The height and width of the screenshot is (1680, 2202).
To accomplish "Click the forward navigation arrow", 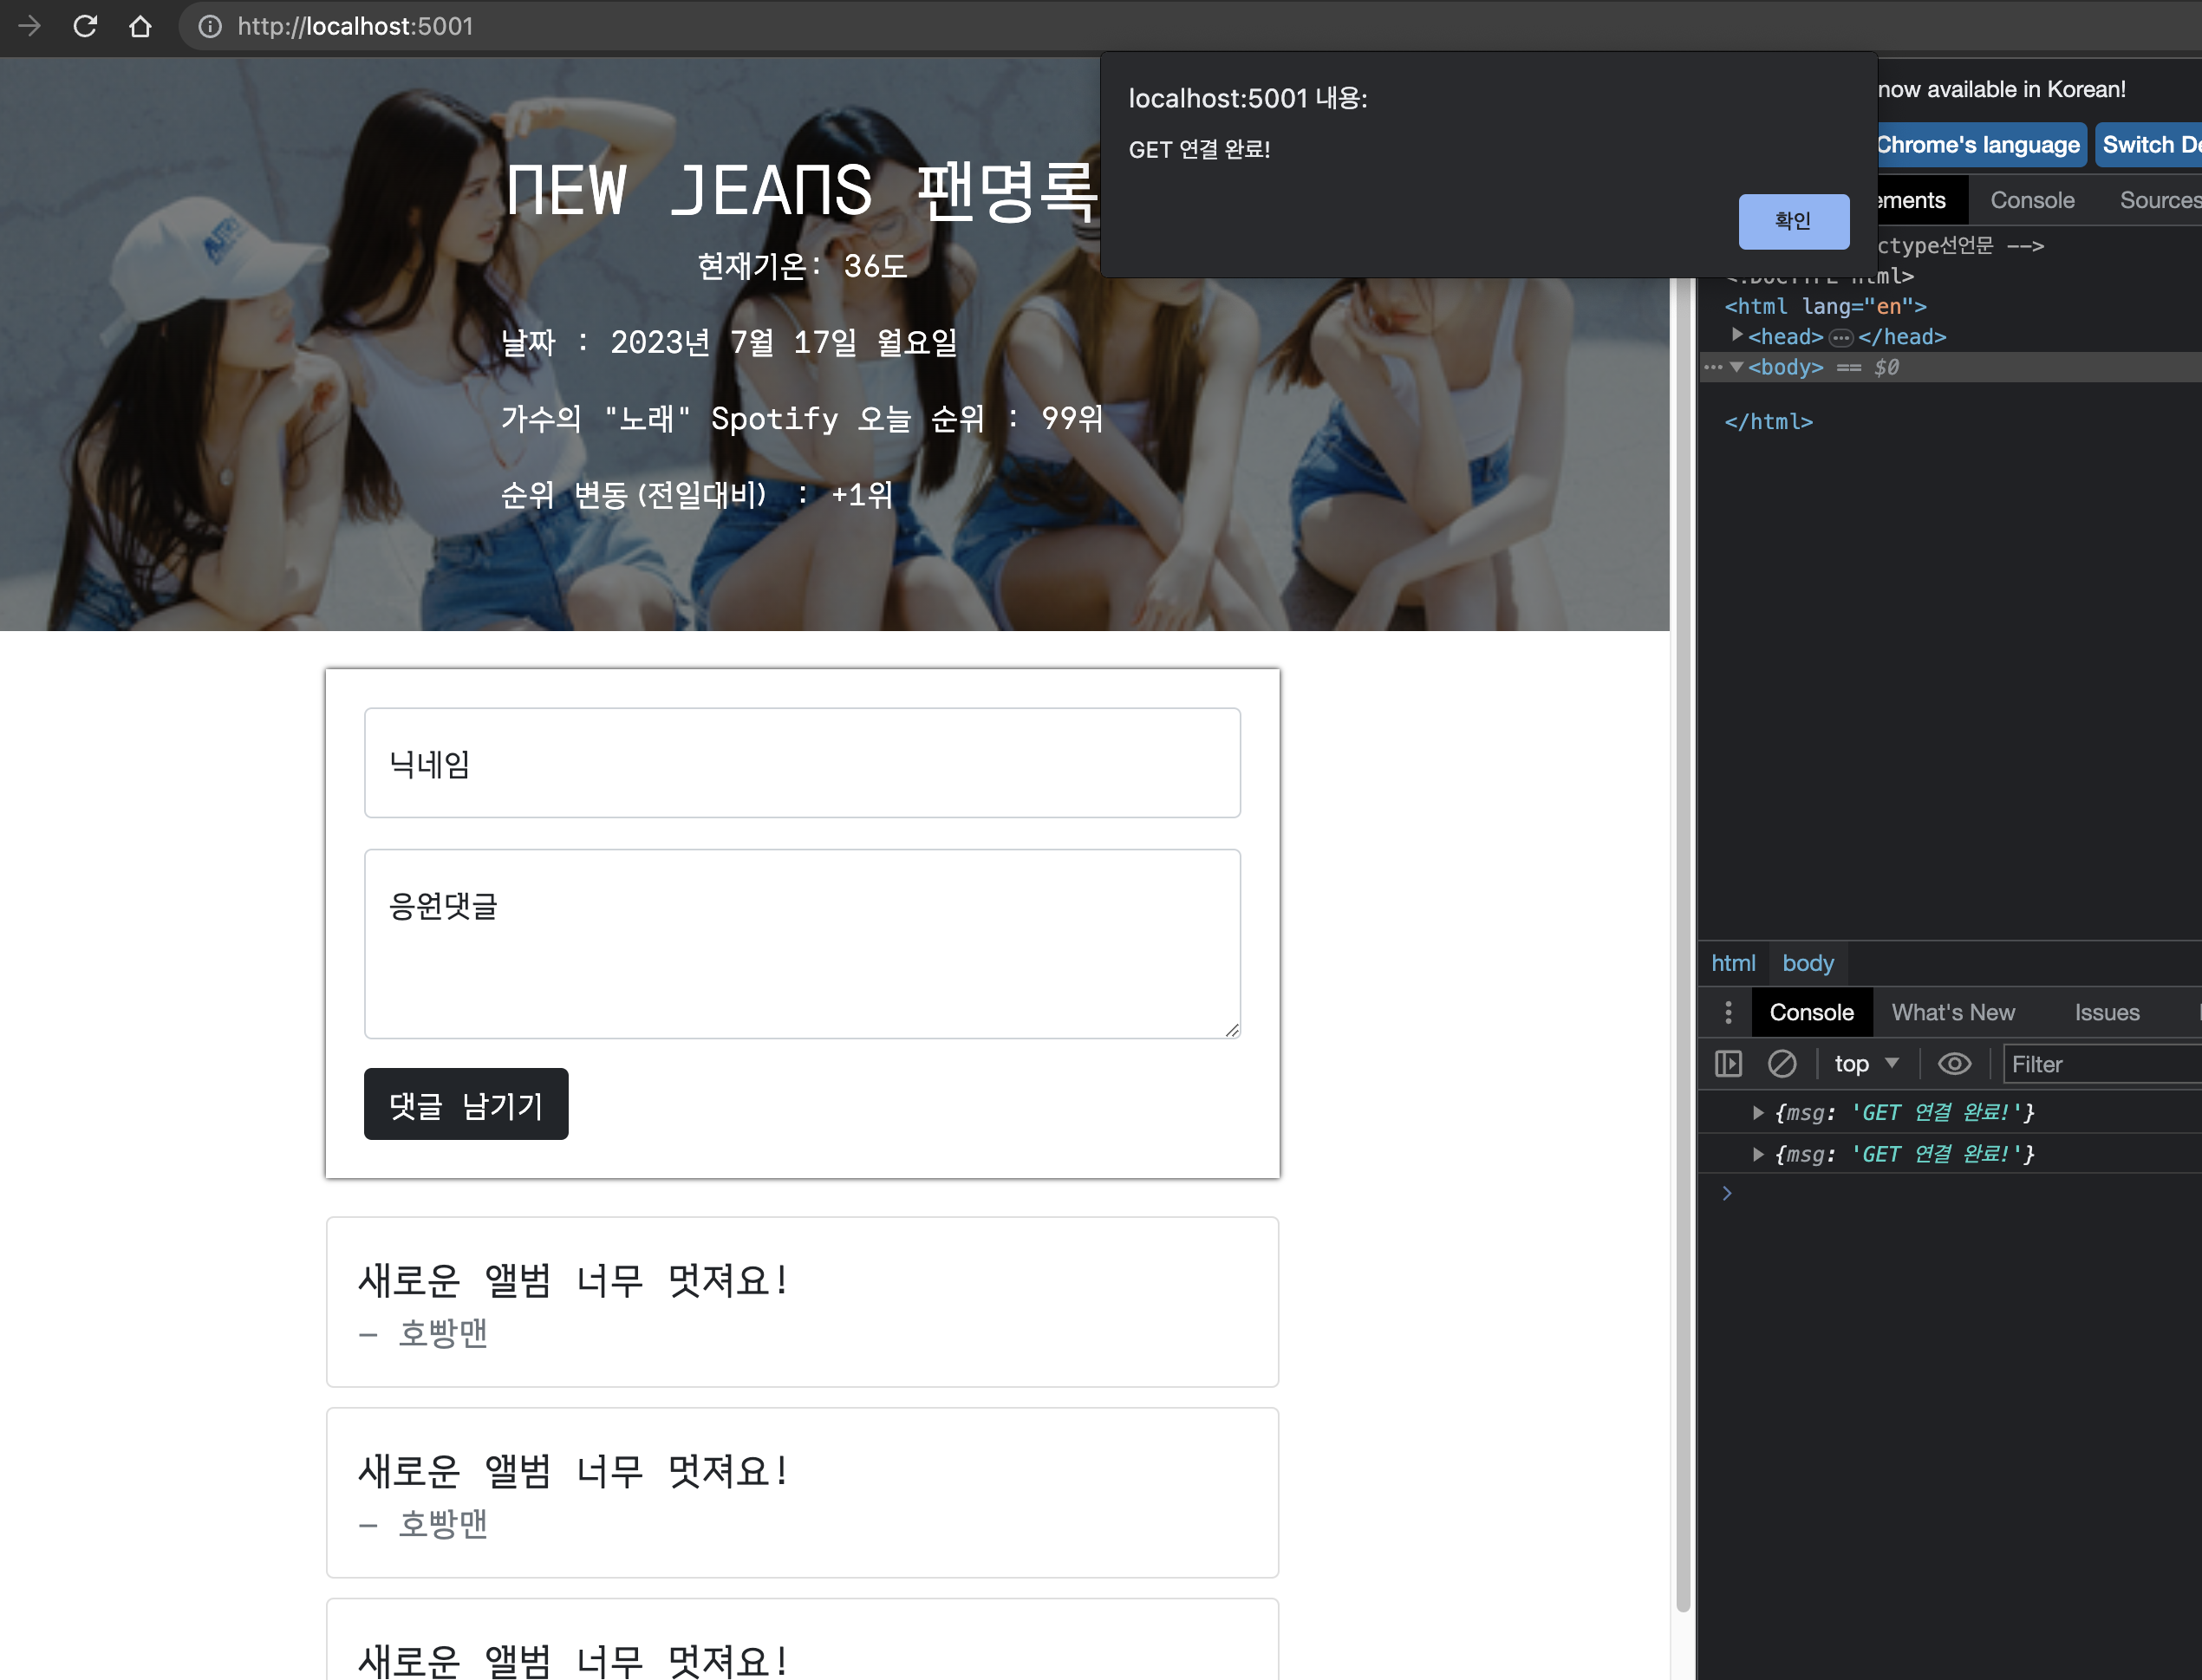I will click(x=30, y=26).
